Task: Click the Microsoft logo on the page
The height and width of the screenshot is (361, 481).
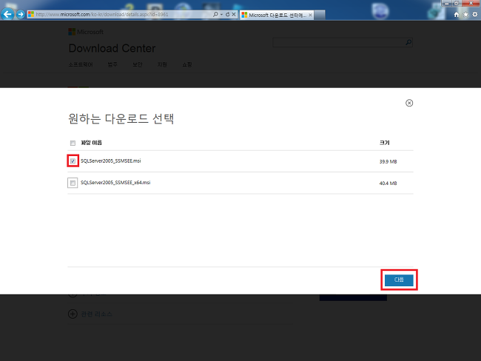Action: point(86,32)
